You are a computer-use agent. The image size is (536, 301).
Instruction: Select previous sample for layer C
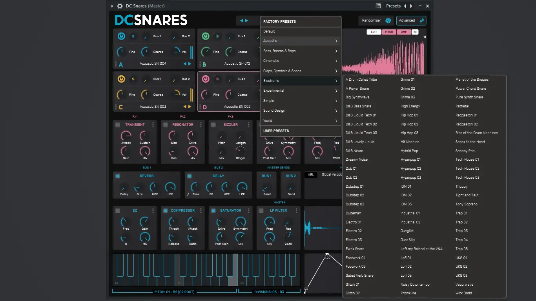(185, 106)
